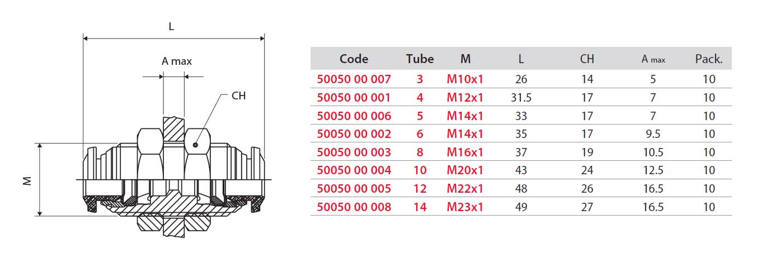The image size is (781, 277).
Task: Click the M dimension label on the drawing
Action: (x=27, y=180)
